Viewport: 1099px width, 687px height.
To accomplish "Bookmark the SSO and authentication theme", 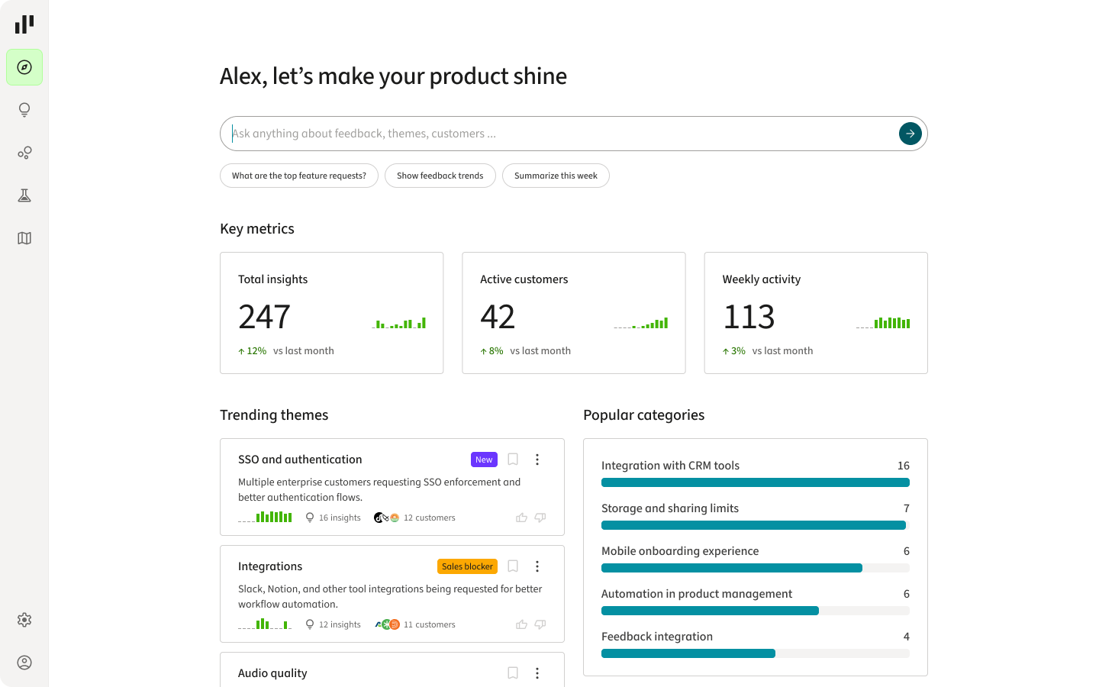I will [512, 459].
